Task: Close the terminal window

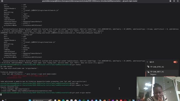Action: click(x=178, y=1)
